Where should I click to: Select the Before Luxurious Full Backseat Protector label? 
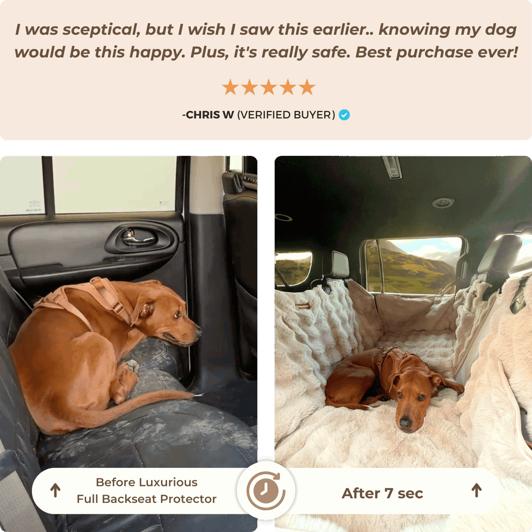point(147,490)
